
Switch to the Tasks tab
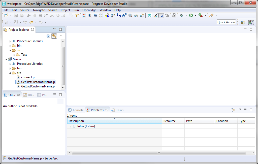point(117,110)
